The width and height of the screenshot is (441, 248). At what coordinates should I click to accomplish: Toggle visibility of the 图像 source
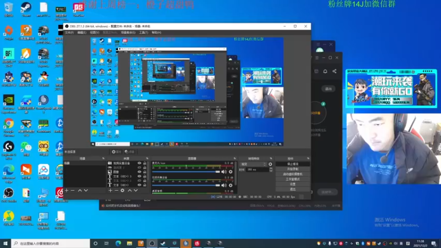click(139, 172)
